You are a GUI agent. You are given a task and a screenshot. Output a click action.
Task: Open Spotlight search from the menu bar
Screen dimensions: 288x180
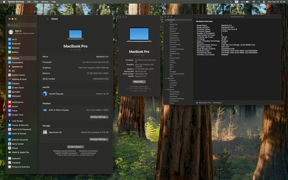[x=259, y=2]
